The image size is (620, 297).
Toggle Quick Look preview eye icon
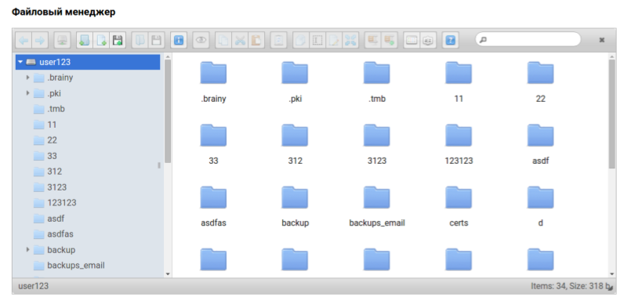coord(201,40)
